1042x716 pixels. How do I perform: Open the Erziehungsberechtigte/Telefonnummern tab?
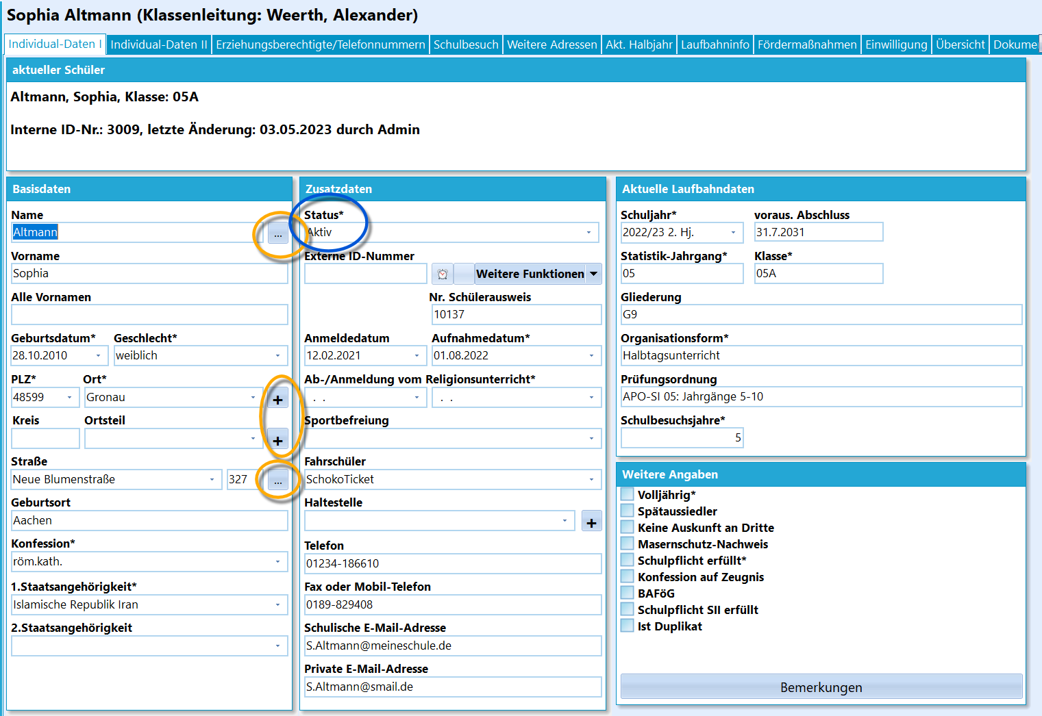coord(321,44)
